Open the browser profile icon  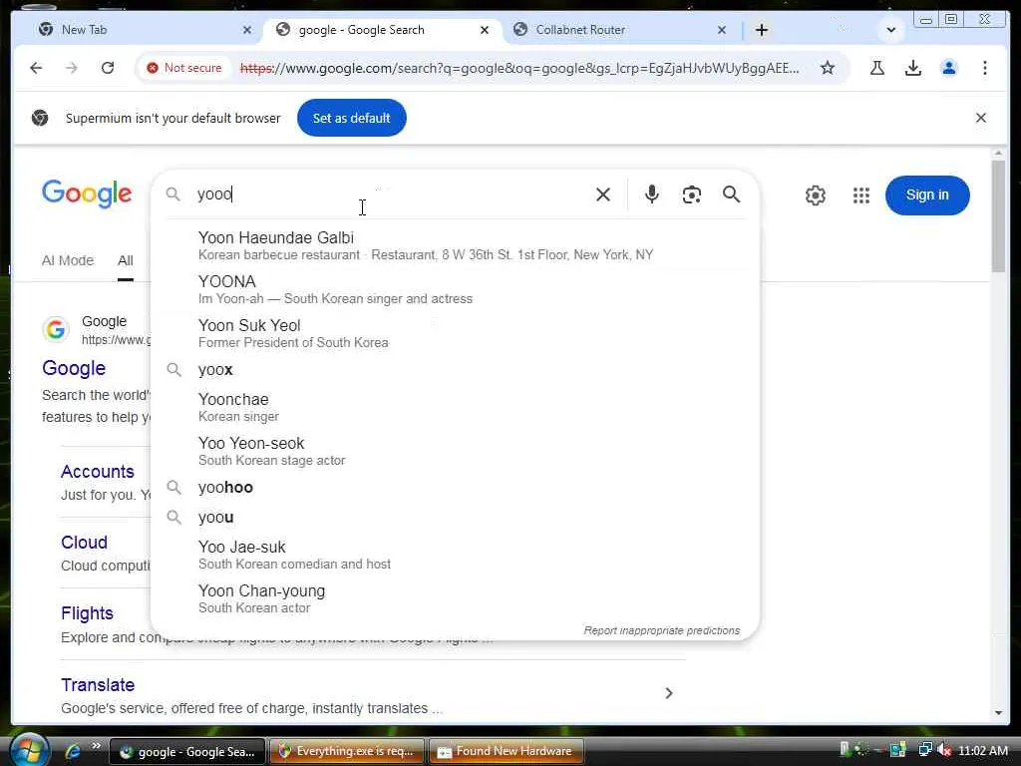[x=949, y=68]
